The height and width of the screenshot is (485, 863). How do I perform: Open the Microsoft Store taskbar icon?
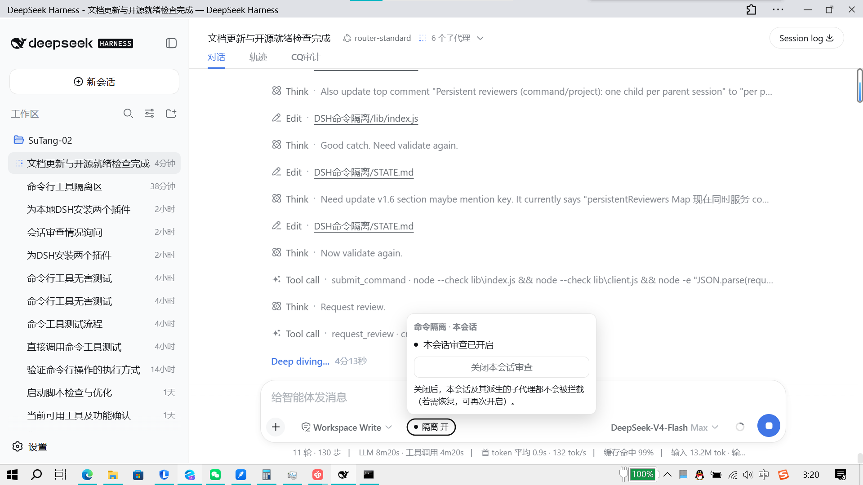pos(138,475)
